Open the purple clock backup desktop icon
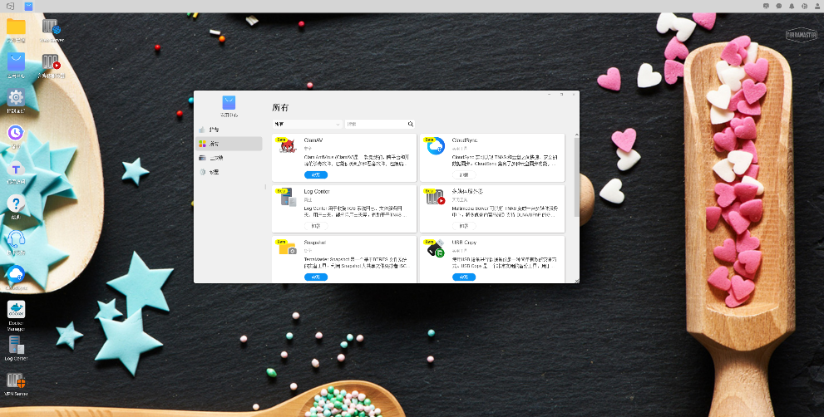 pyautogui.click(x=16, y=132)
